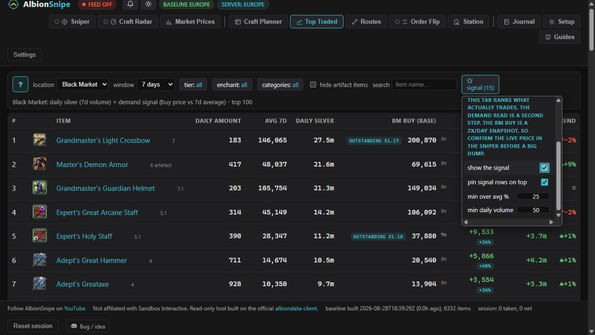595x335 pixels.
Task: Sort by DAILY SILVER column header
Action: [x=315, y=121]
